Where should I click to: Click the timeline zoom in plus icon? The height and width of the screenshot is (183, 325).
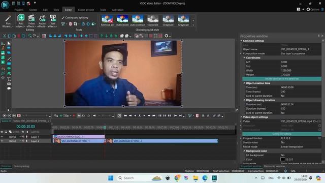[x=5, y=115]
